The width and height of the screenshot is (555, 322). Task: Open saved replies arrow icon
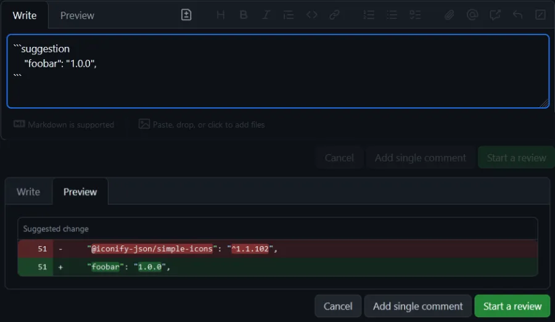(517, 15)
